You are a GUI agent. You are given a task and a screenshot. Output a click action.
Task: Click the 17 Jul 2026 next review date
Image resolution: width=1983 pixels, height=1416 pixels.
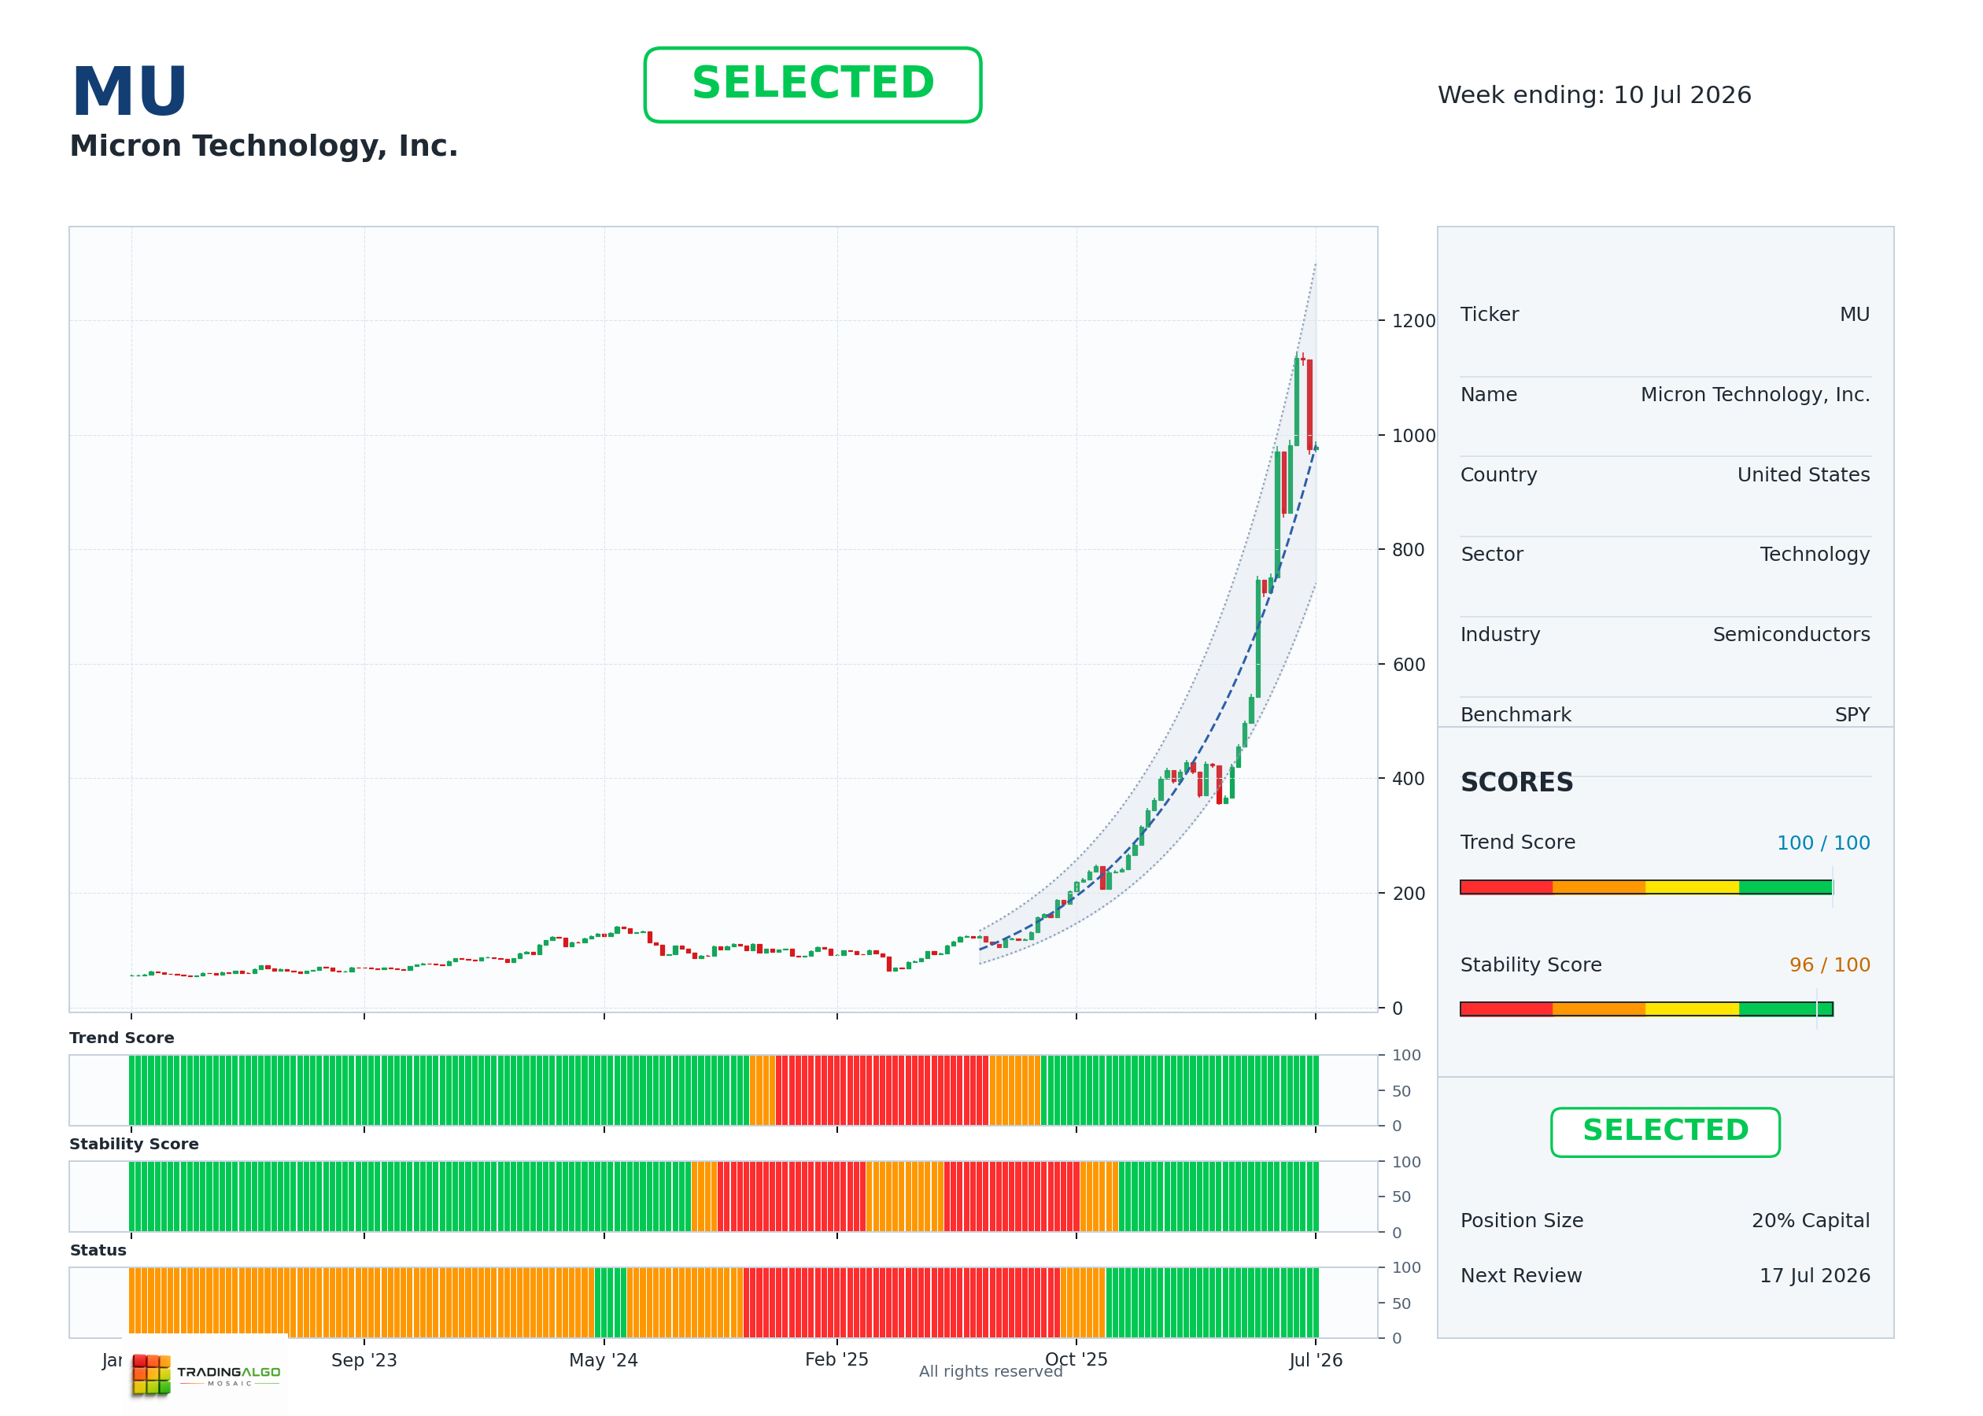(x=1815, y=1276)
